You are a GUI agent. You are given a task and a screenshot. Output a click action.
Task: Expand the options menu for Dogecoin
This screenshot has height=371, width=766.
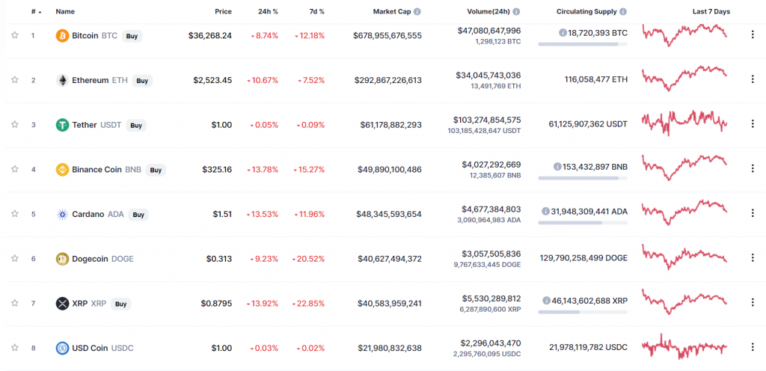pos(753,259)
